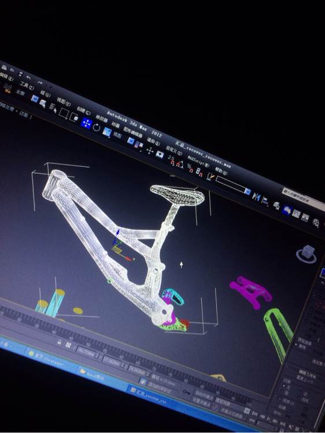Click the Redo arrow in quick access toolbar

[39, 83]
